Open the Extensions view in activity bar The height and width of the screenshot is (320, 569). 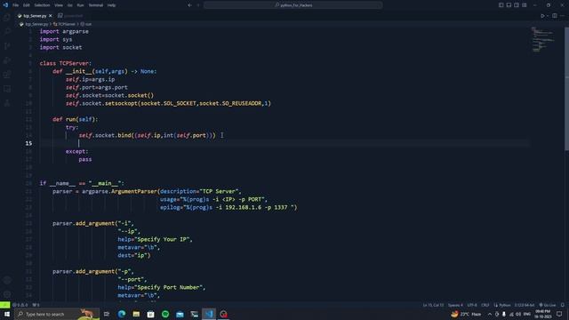pyautogui.click(x=7, y=75)
